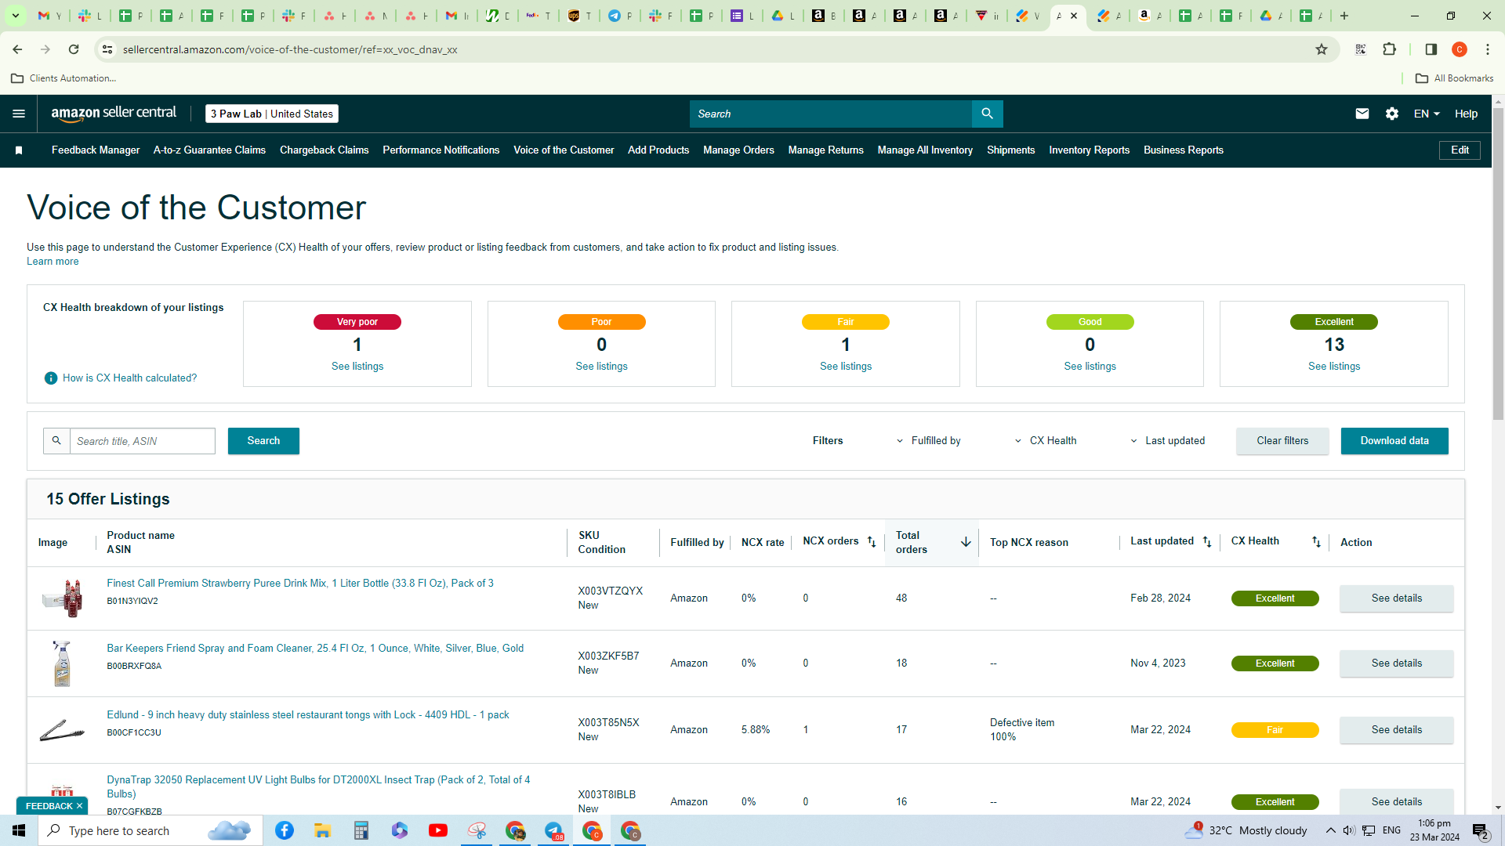Screen dimensions: 1505x846
Task: Open Chargeback Claims menu item
Action: [x=324, y=150]
